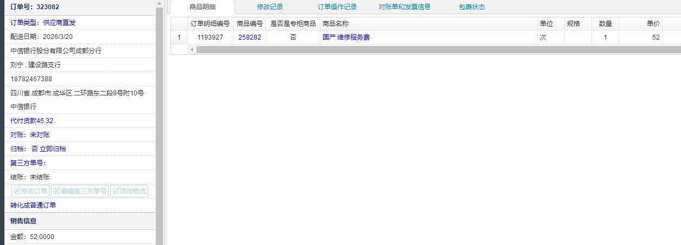
Task: Select row 1 in the product table
Action: pos(179,37)
